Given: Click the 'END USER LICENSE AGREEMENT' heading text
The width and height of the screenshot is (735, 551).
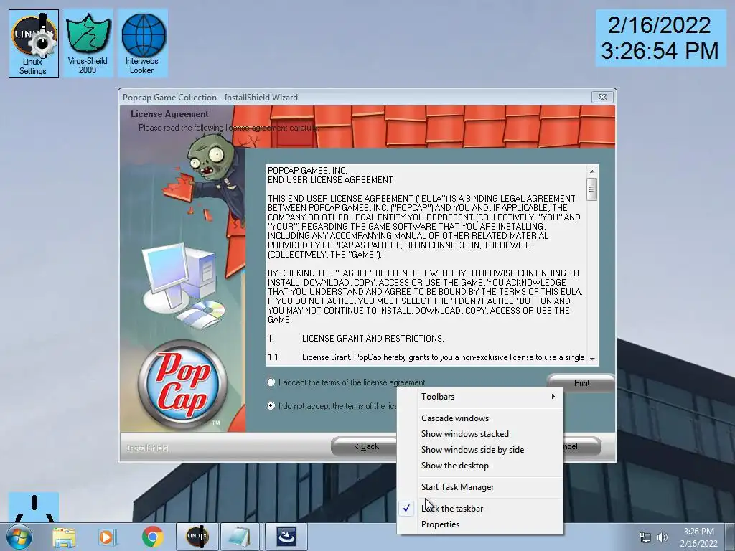Looking at the screenshot, I should click(x=330, y=180).
